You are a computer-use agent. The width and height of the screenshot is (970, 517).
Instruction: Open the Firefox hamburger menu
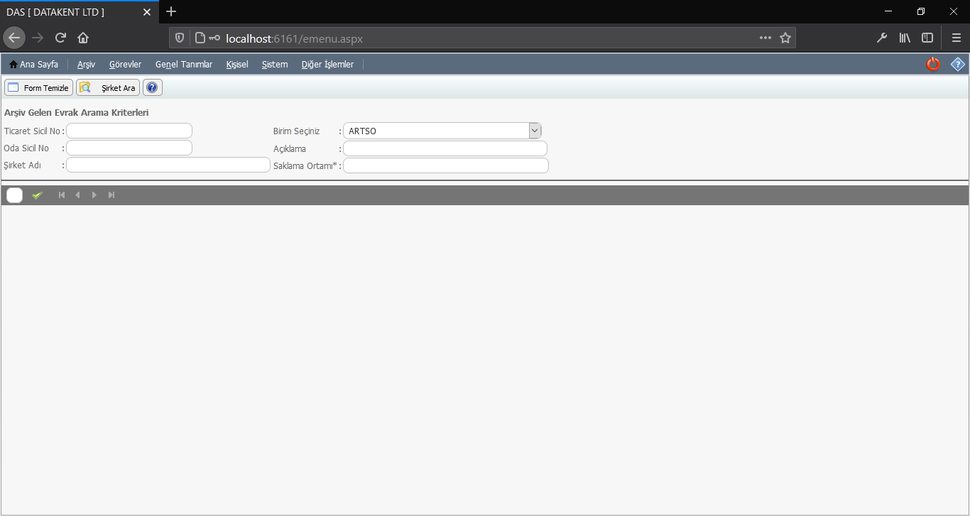pos(956,38)
